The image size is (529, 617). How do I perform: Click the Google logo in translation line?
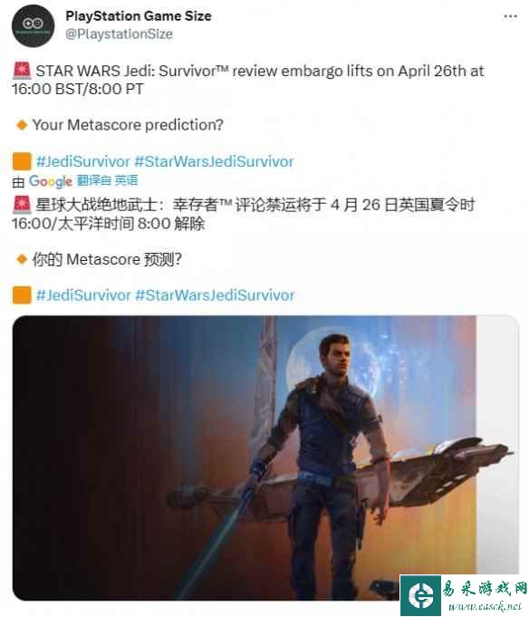[51, 181]
